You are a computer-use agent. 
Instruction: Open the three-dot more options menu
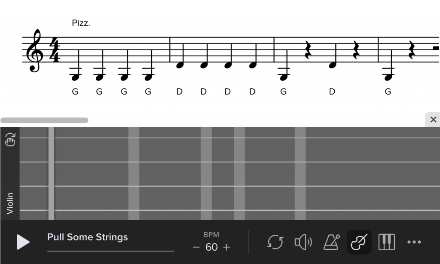point(414,242)
